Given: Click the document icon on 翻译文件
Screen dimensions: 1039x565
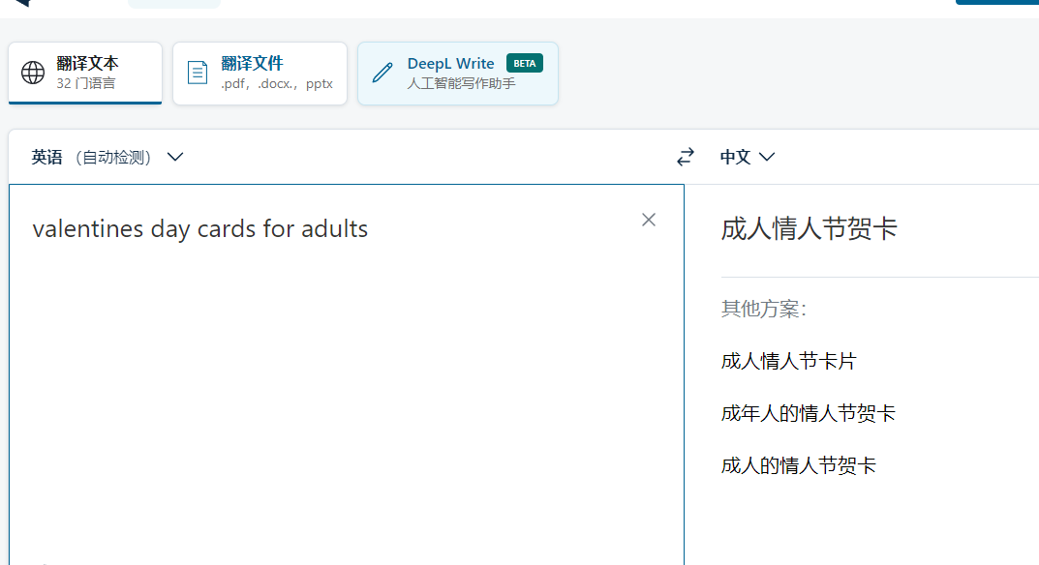Looking at the screenshot, I should pos(198,73).
